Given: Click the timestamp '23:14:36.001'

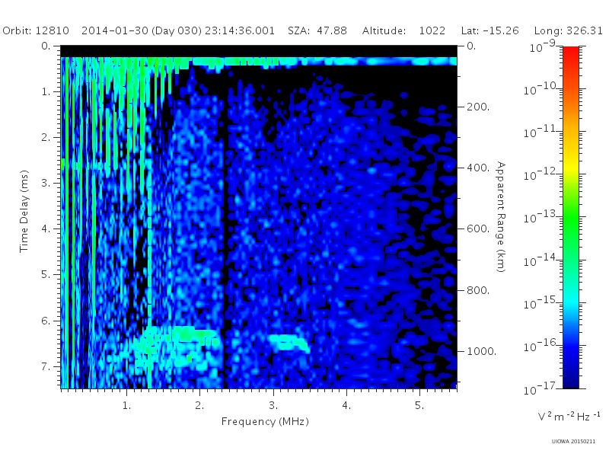Looking at the screenshot, I should click(240, 30).
